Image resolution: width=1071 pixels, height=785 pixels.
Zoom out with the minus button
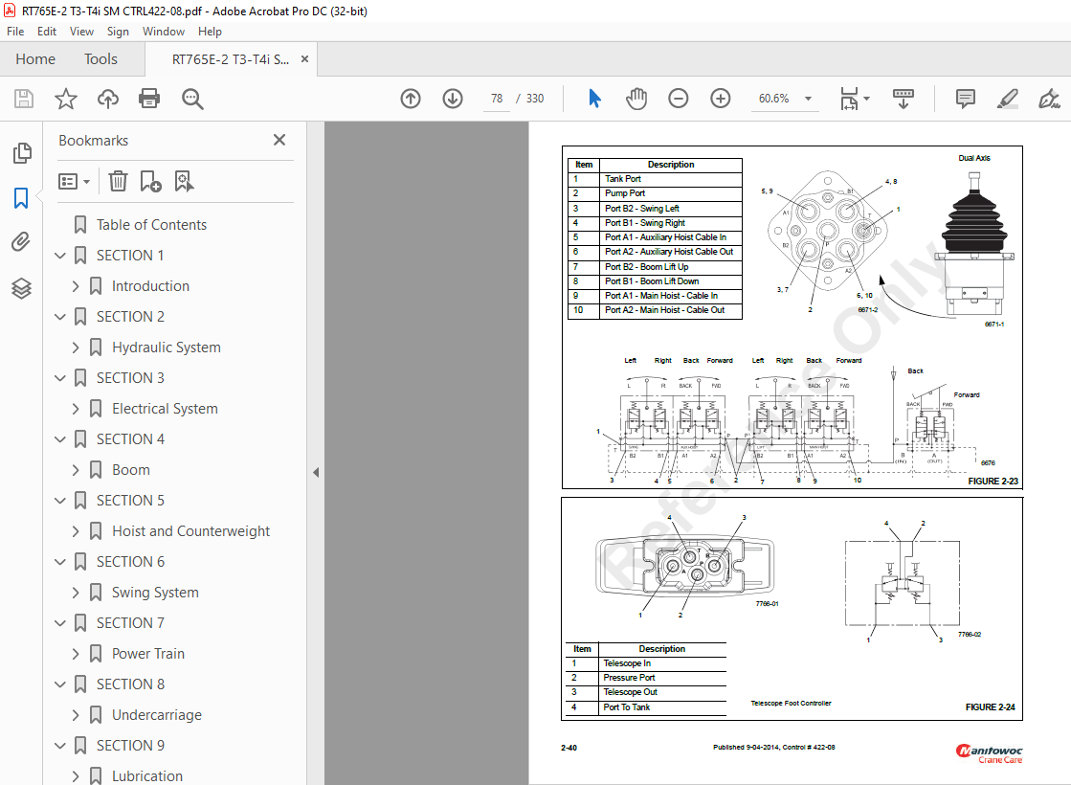(679, 99)
